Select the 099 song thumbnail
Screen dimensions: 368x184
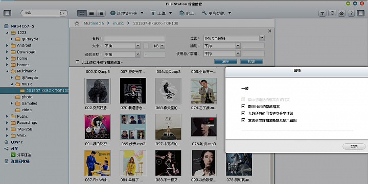[204, 163]
